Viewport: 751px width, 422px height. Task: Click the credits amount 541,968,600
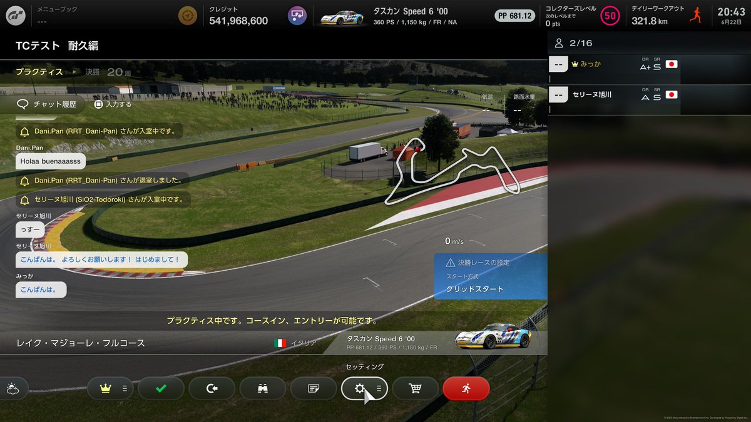238,21
